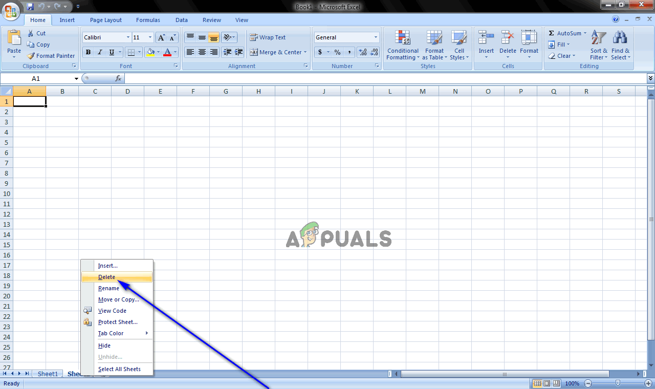Align text to the right

(214, 52)
